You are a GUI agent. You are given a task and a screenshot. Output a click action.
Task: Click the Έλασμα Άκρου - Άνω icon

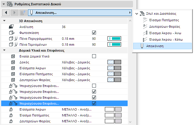145,33
